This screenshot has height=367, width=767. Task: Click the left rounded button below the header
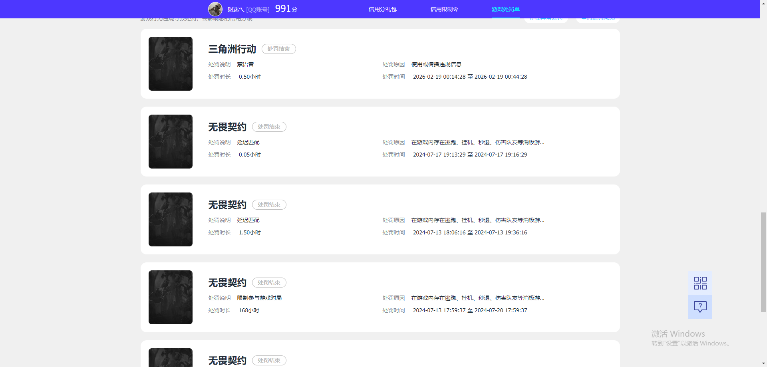[546, 18]
